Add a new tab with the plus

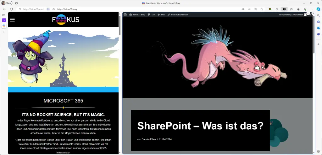pyautogui.click(x=4, y=32)
